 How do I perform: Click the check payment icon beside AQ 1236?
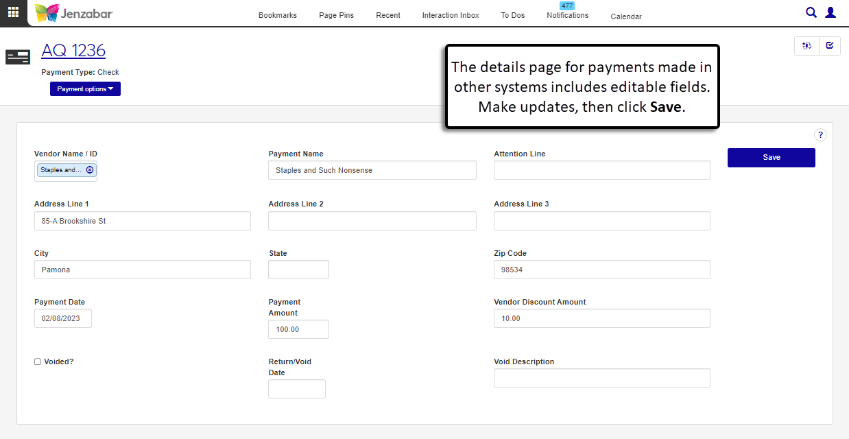(x=18, y=57)
